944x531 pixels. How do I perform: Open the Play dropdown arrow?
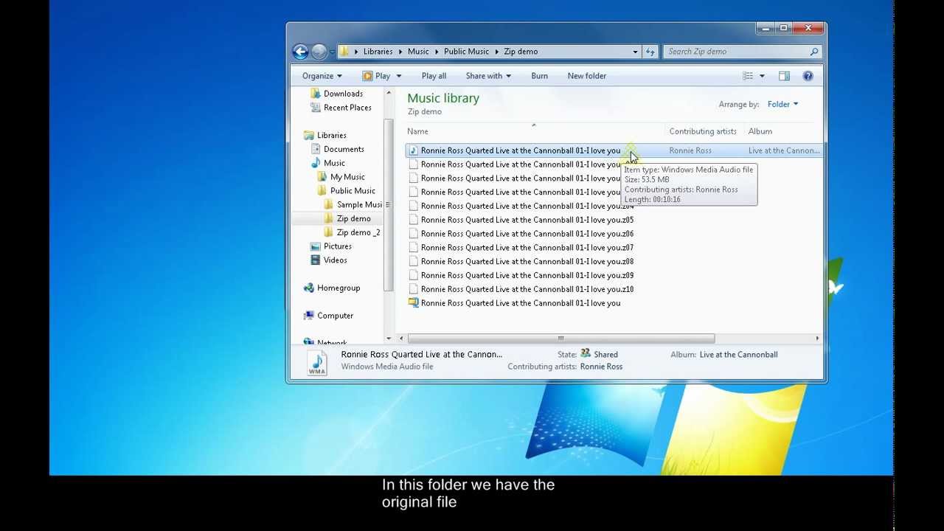[399, 76]
